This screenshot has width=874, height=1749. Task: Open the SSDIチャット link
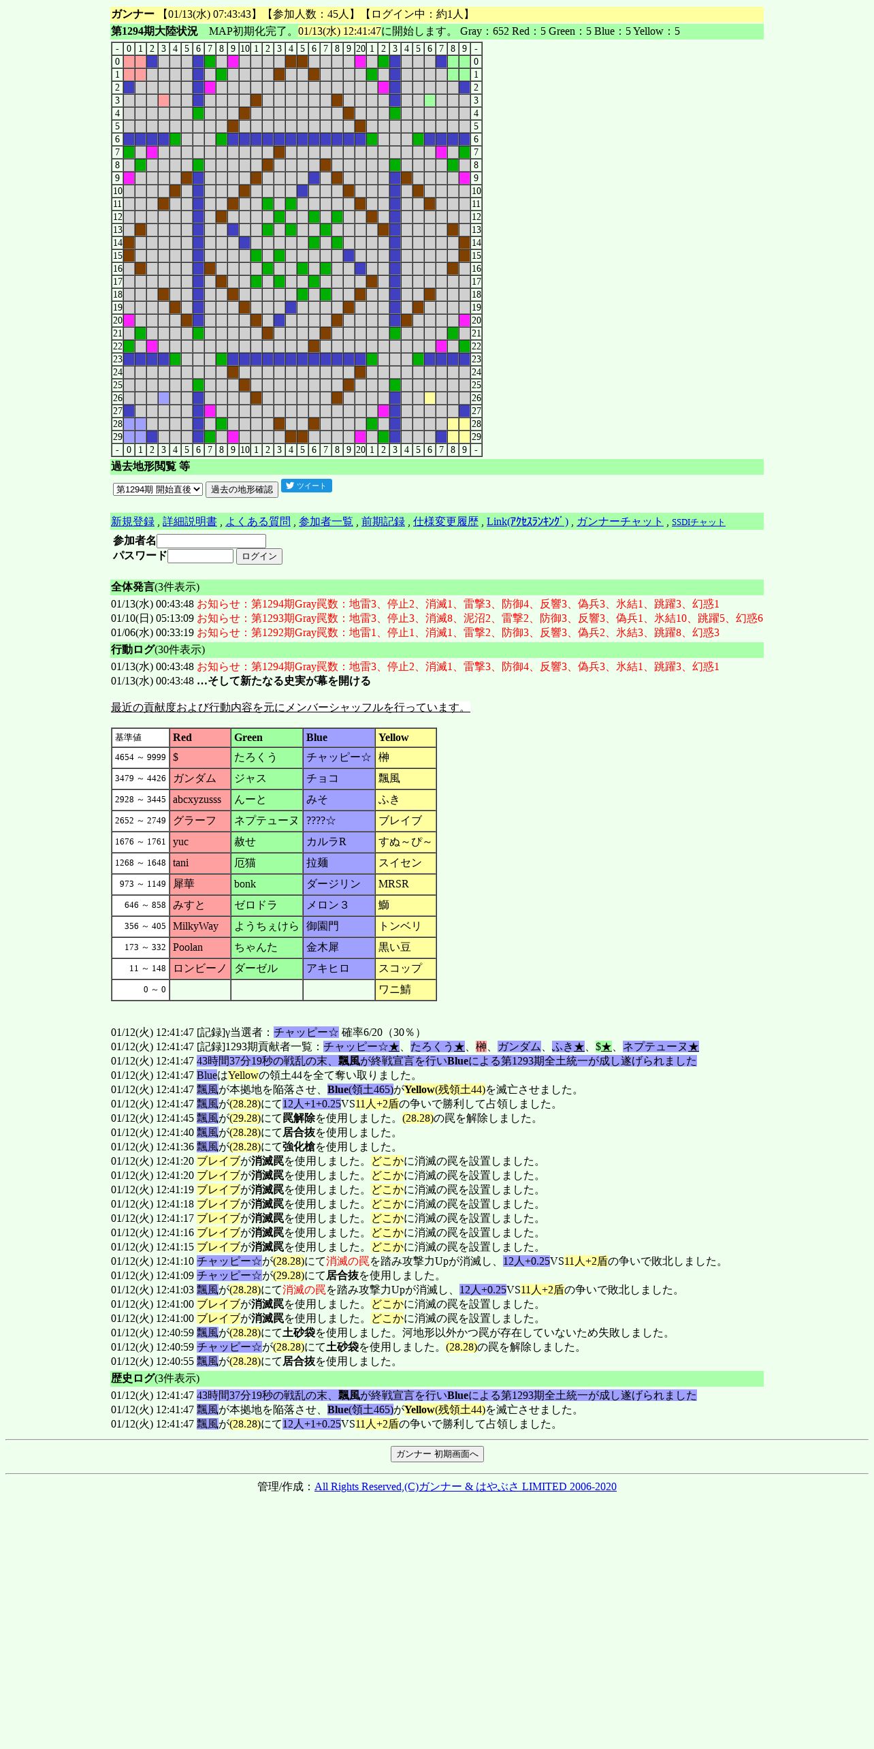click(698, 522)
